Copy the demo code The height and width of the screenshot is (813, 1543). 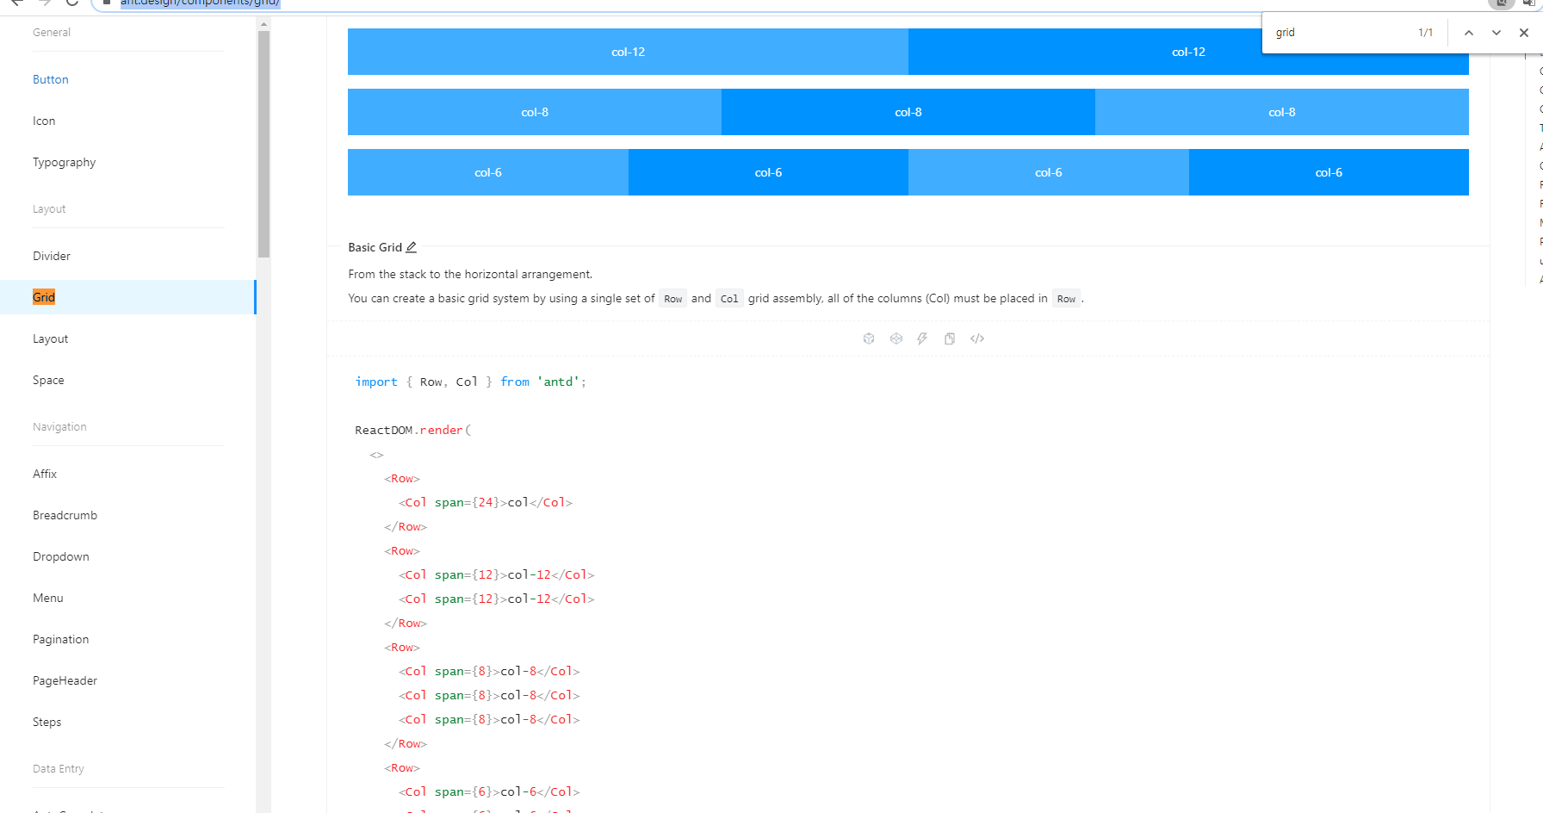[950, 338]
